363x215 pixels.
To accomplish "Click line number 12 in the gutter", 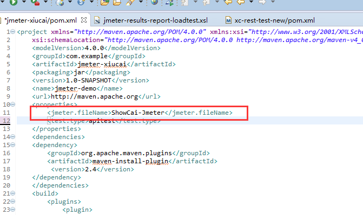I will tap(6, 121).
